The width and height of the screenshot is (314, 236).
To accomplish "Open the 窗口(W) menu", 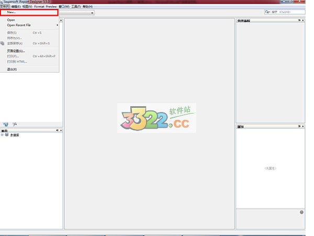I will coord(64,7).
